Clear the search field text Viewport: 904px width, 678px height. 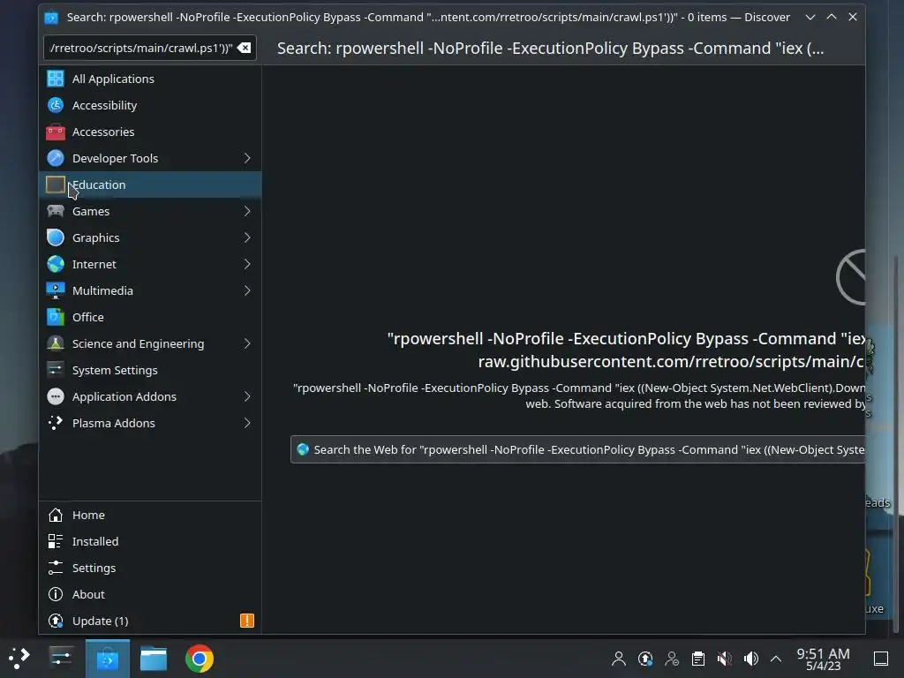pyautogui.click(x=244, y=48)
